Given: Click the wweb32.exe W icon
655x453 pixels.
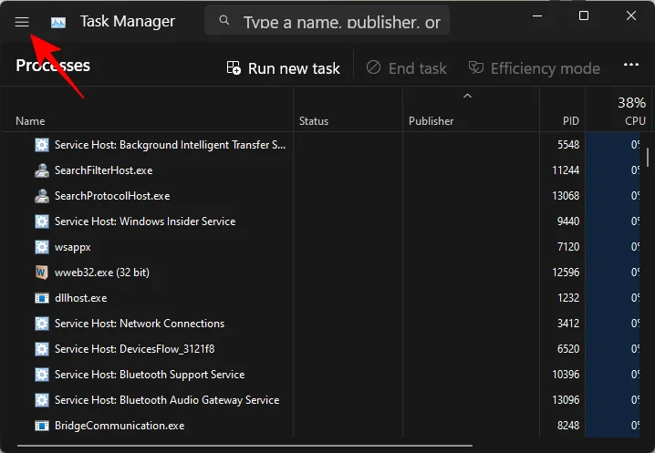Looking at the screenshot, I should click(41, 273).
